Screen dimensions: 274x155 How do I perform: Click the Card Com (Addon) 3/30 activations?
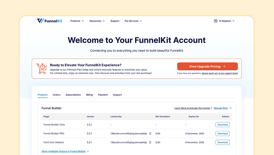158,142
